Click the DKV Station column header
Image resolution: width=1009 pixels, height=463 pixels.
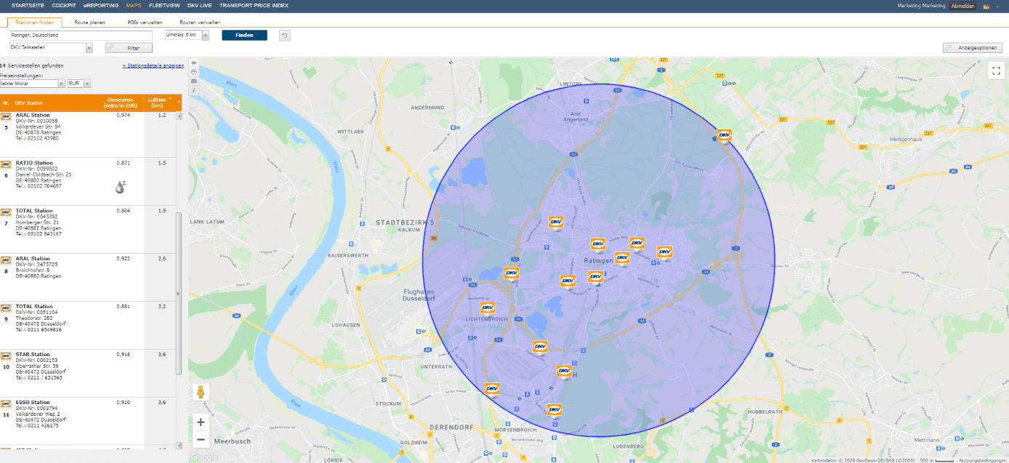[x=30, y=103]
